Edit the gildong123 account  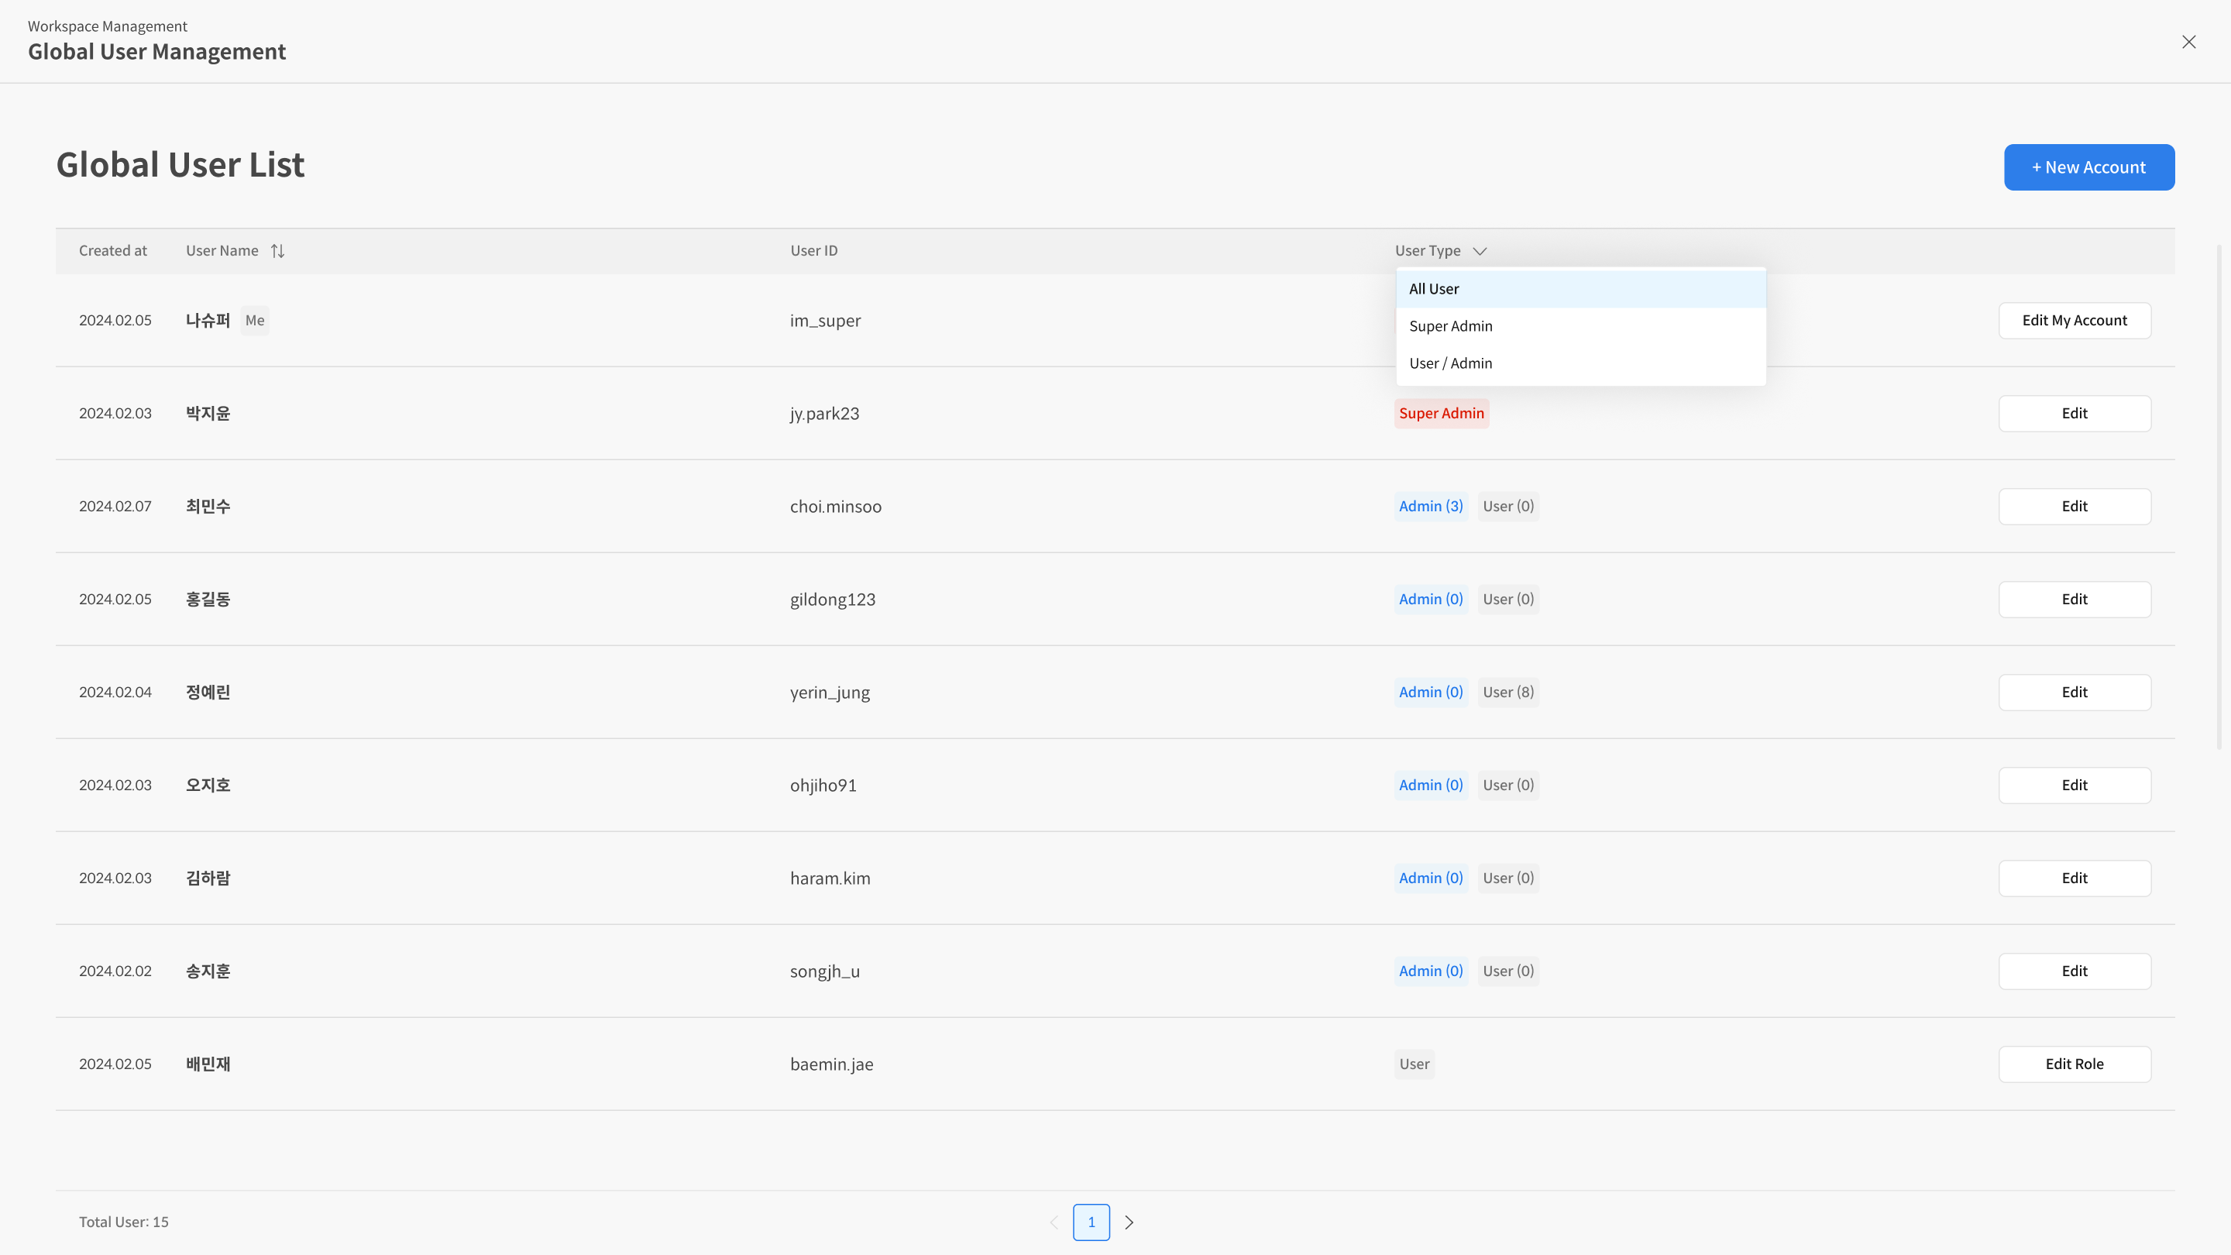(x=2074, y=600)
